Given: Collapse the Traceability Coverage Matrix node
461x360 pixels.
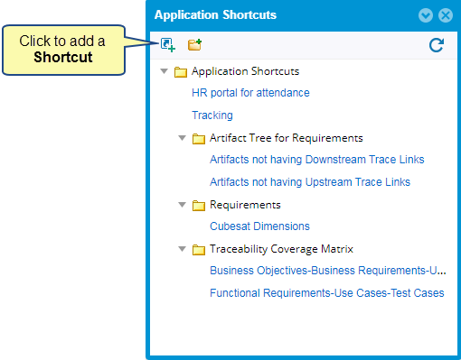Looking at the screenshot, I should point(182,249).
